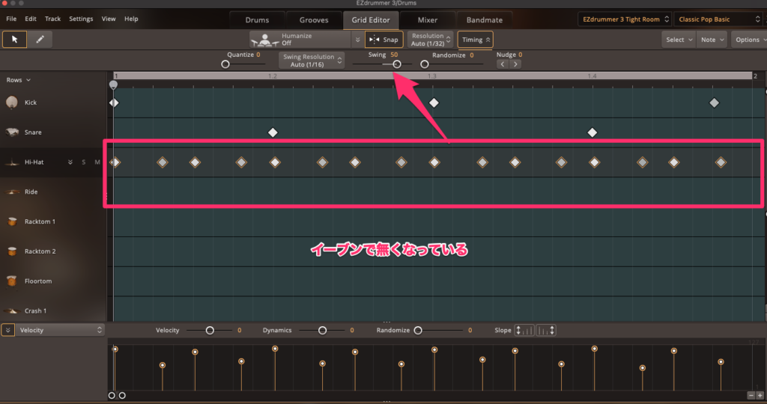Nudge notes left with arrow button

click(x=503, y=64)
